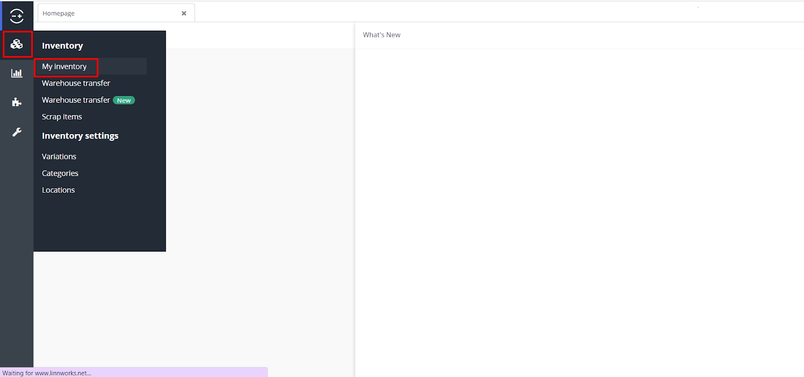804x377 pixels.
Task: Open the Settings wrench icon
Action: point(17,132)
